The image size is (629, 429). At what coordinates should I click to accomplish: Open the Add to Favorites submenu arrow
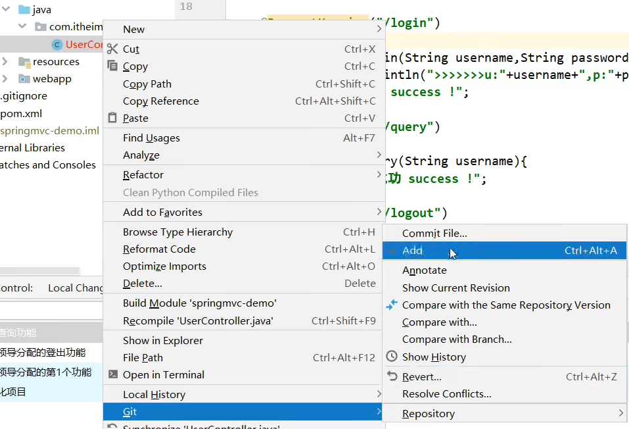coord(379,212)
